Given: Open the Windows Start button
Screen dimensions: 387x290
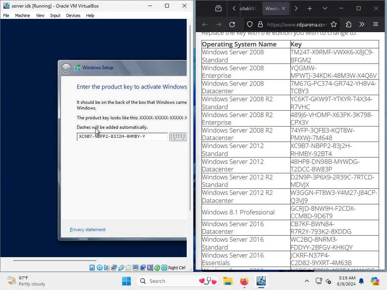Looking at the screenshot, I should tap(126, 281).
